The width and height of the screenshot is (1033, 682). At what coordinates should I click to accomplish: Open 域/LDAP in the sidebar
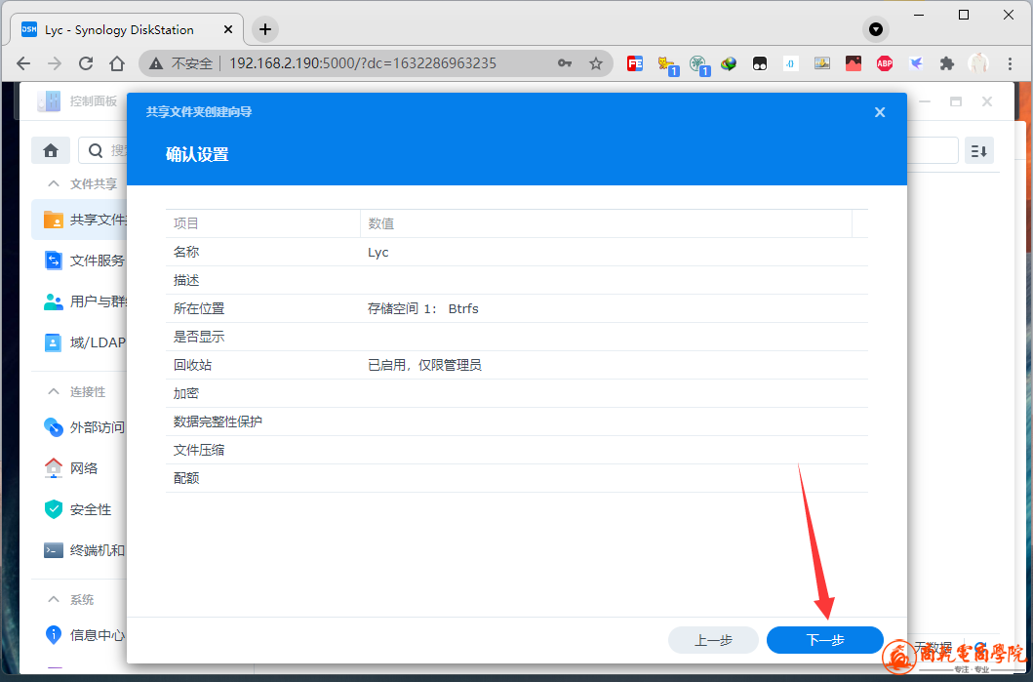(79, 342)
